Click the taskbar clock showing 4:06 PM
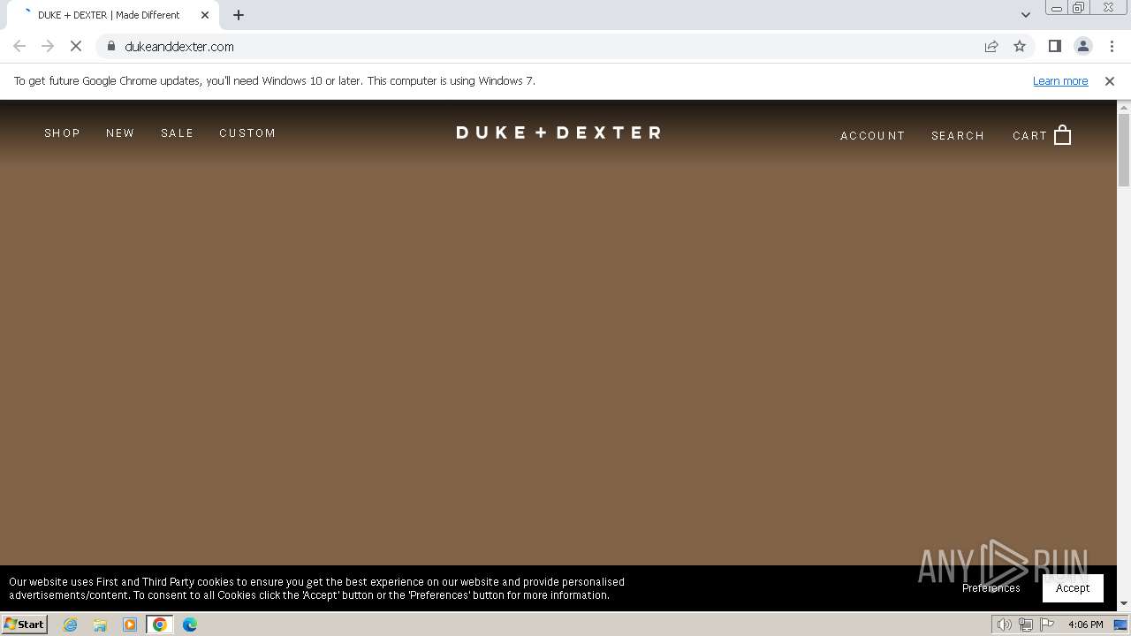This screenshot has height=636, width=1131. click(1085, 625)
